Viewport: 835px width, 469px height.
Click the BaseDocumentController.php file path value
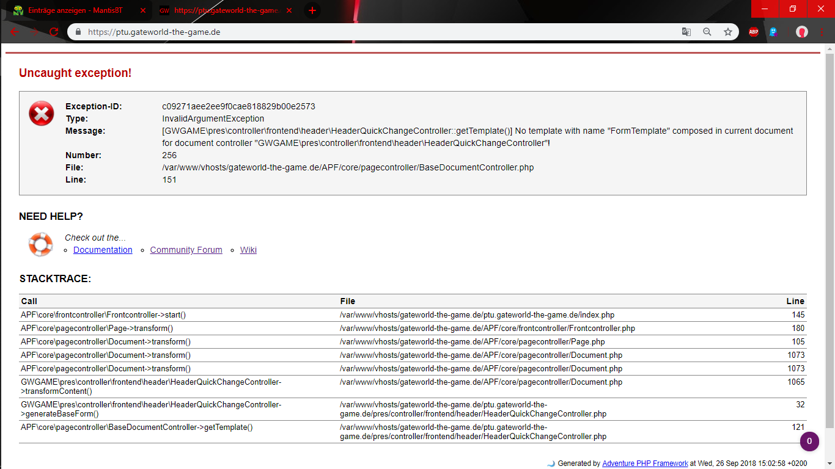[348, 167]
